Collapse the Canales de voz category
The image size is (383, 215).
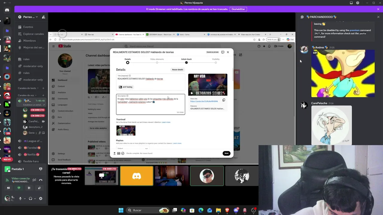click(27, 95)
